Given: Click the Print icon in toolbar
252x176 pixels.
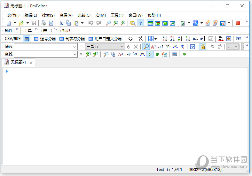Looking at the screenshot, I should tap(43, 23).
